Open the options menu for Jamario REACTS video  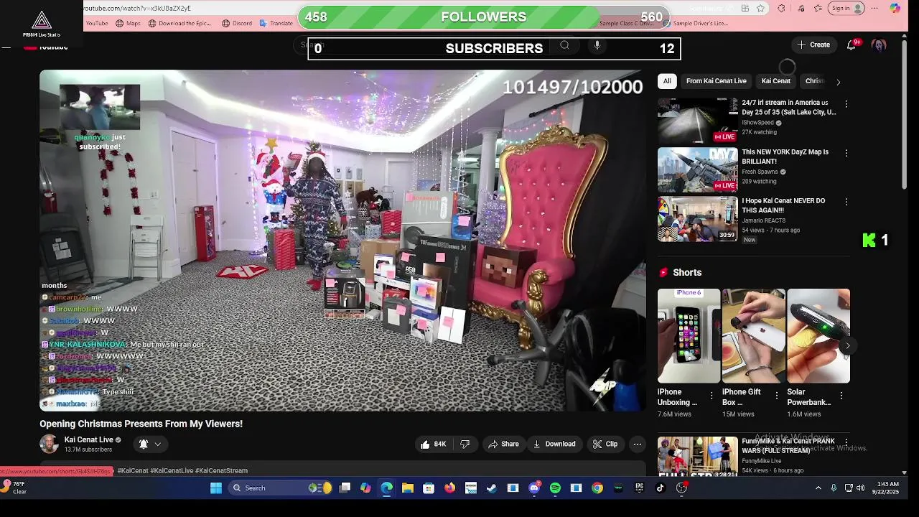click(x=846, y=202)
